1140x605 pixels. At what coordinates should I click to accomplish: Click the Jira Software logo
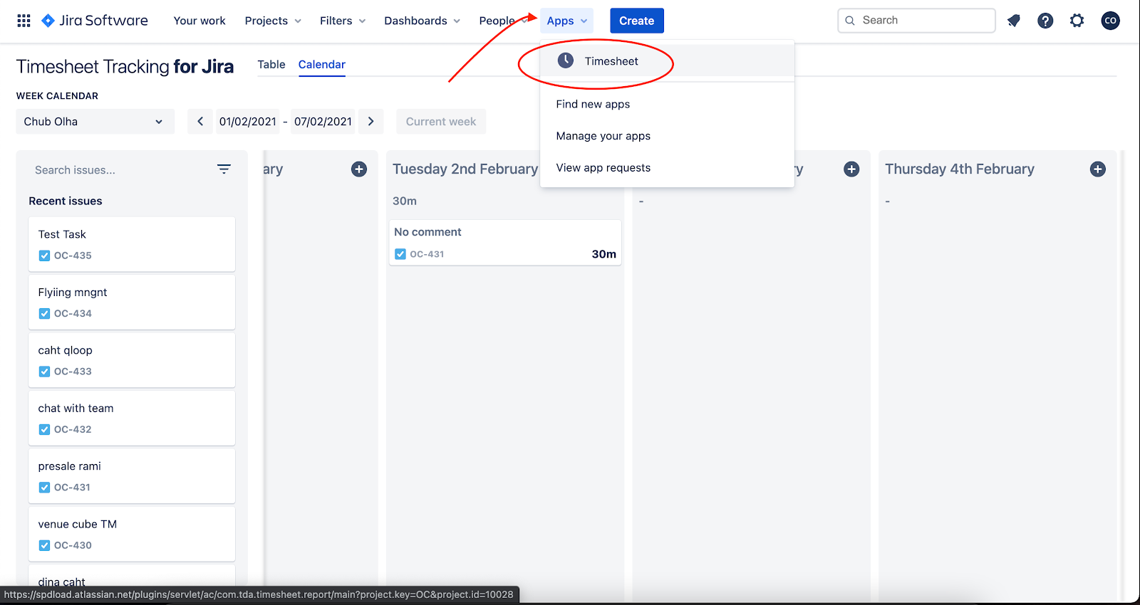pyautogui.click(x=95, y=21)
